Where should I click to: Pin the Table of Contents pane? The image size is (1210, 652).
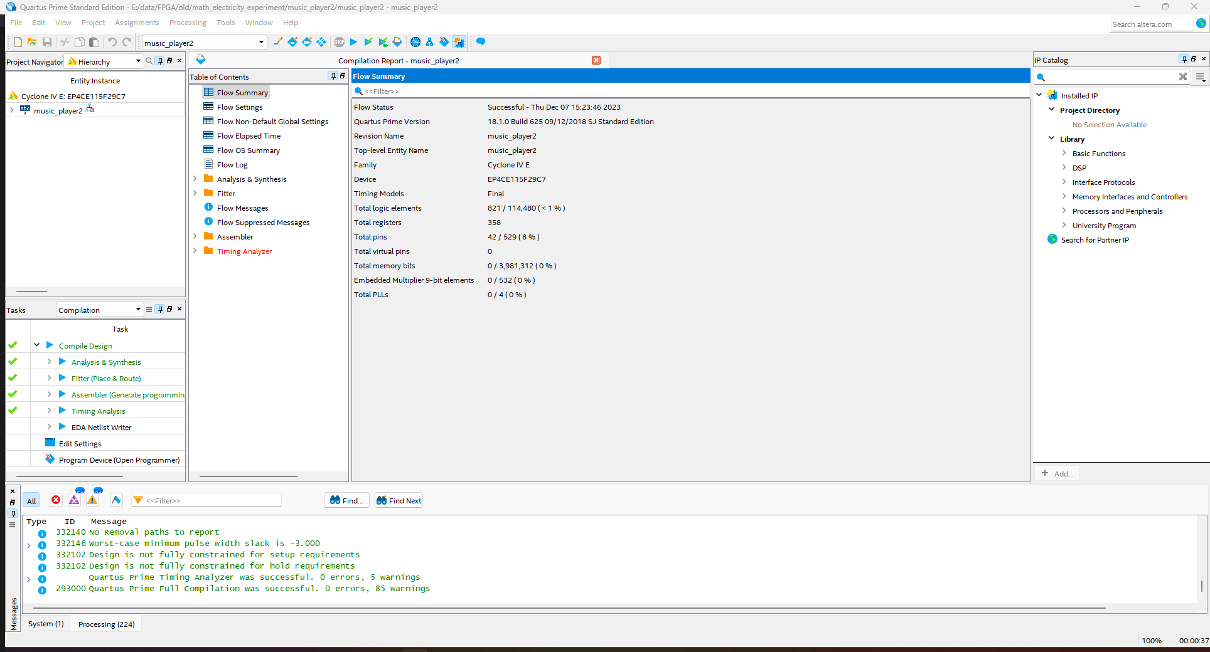pos(333,76)
